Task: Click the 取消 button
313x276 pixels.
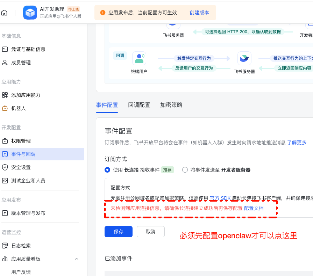Action: (x=151, y=232)
